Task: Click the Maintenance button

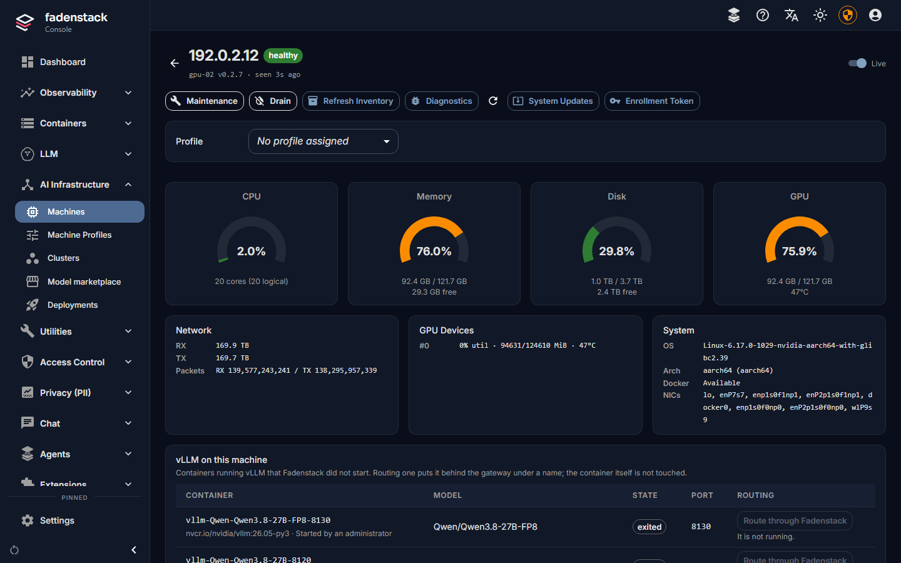Action: [205, 101]
